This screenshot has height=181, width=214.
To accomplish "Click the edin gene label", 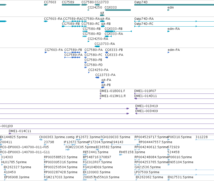I will [170, 8].
